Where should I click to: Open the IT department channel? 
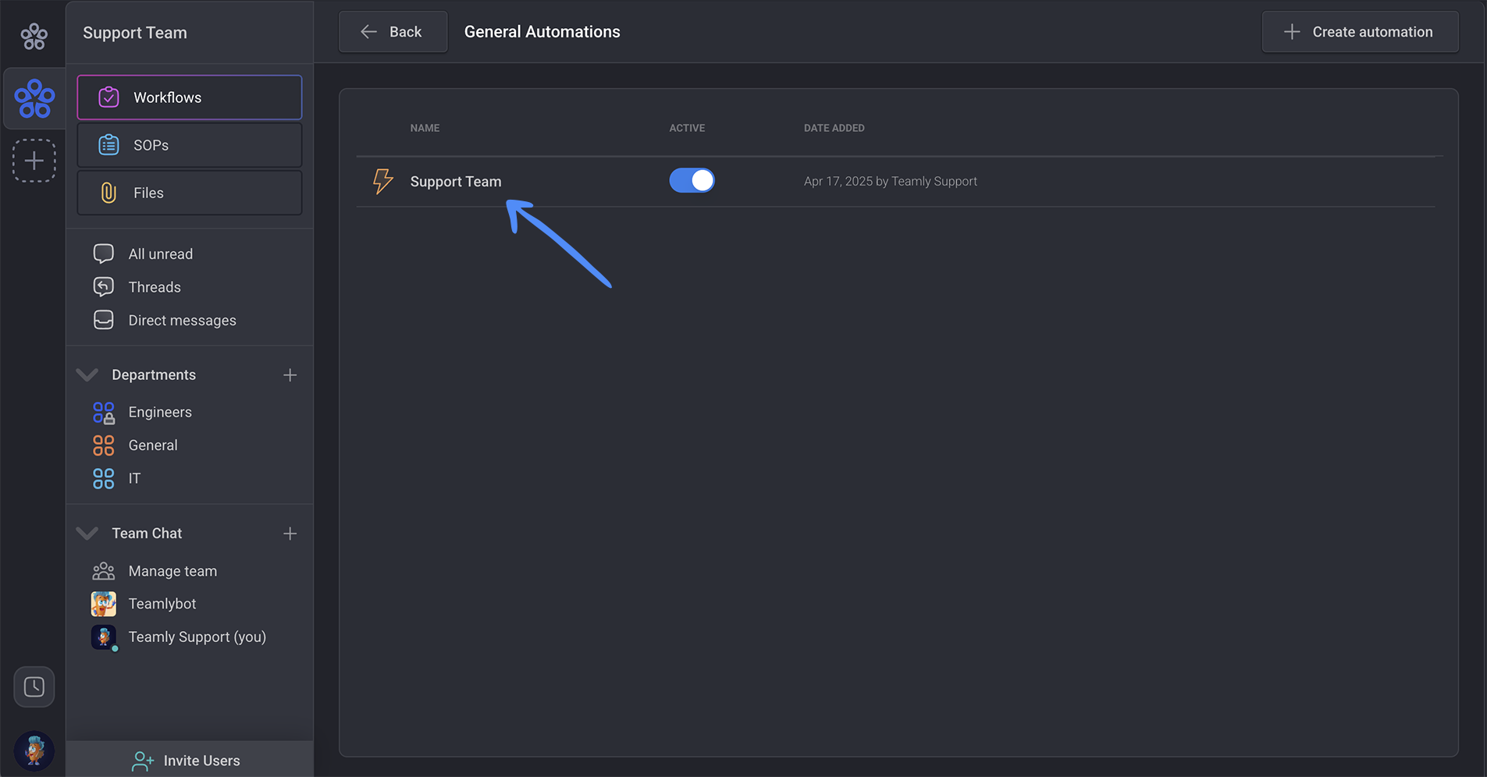pyautogui.click(x=134, y=478)
